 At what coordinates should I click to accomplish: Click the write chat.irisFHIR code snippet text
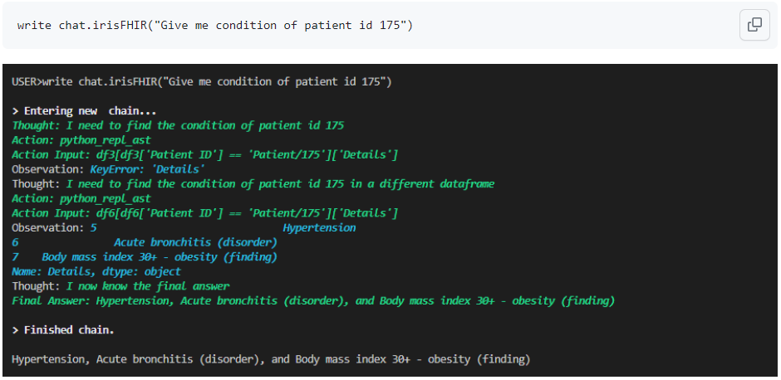tap(214, 26)
